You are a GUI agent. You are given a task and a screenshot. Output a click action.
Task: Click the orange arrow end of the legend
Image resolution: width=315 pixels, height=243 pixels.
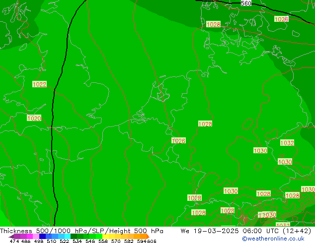pyautogui.click(x=148, y=237)
